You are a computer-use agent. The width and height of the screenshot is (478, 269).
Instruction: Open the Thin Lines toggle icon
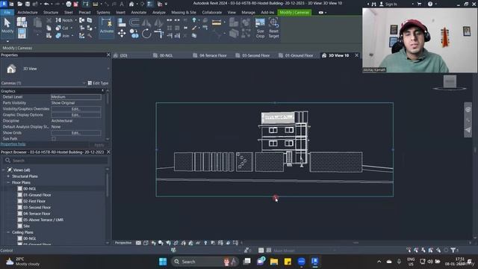pyautogui.click(x=149, y=4)
